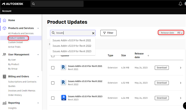Download Issues Addin for Revit 2021
This screenshot has height=110, width=186.
pyautogui.click(x=162, y=68)
